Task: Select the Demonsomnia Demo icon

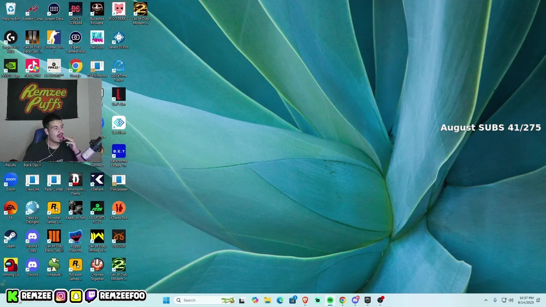Action: [x=76, y=184]
